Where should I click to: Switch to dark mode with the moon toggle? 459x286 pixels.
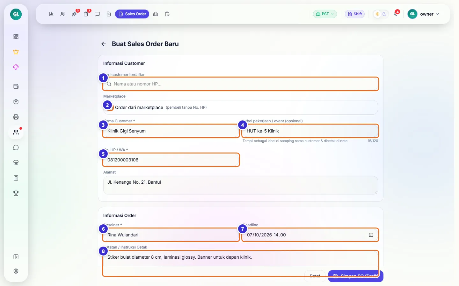tap(384, 14)
